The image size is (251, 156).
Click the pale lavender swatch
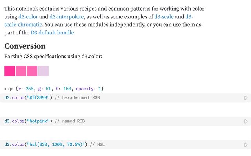coord(44,71)
